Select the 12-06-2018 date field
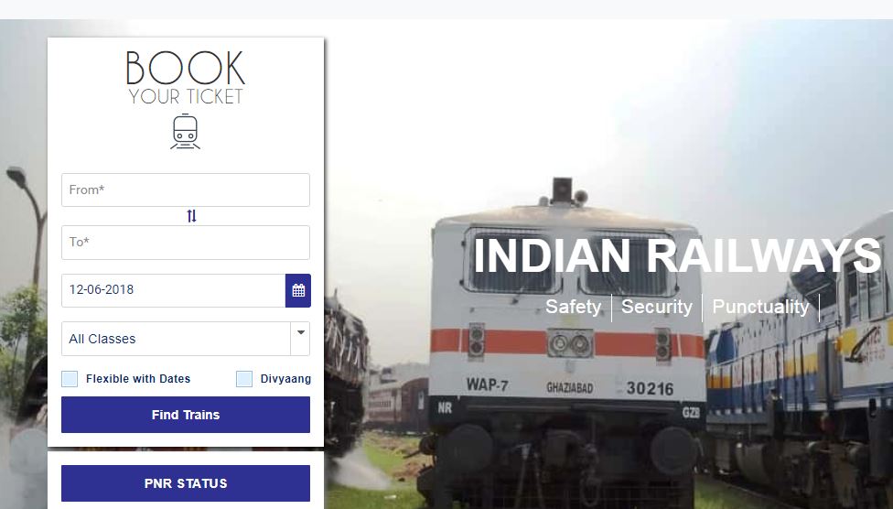Screen dimensions: 893x509 click(x=173, y=290)
